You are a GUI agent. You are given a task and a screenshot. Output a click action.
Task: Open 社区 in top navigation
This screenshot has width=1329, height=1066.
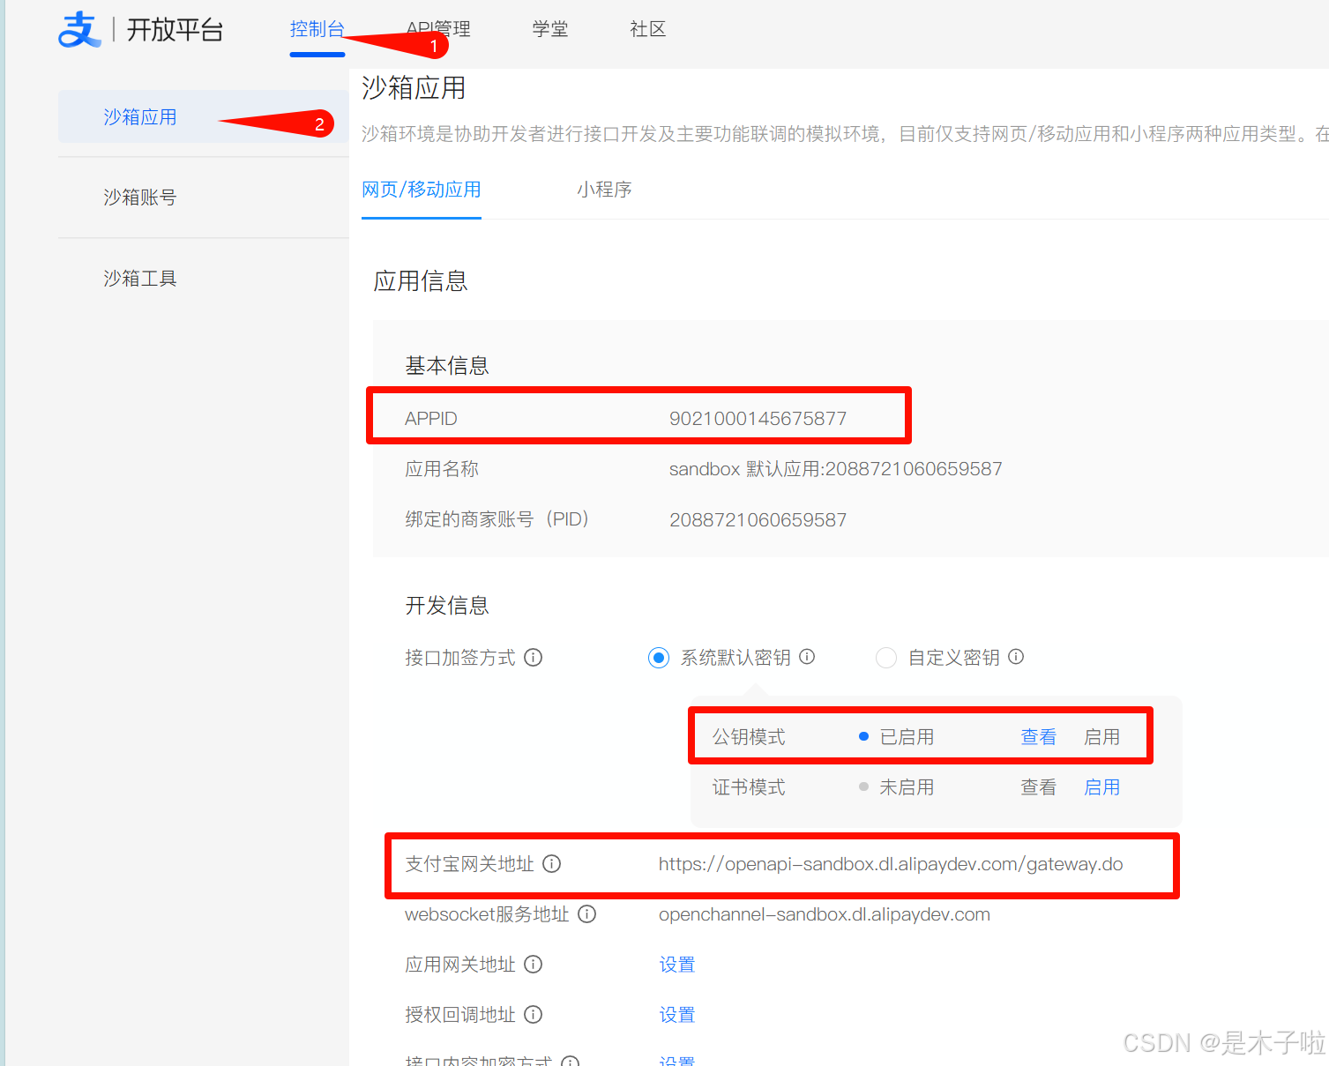click(648, 29)
